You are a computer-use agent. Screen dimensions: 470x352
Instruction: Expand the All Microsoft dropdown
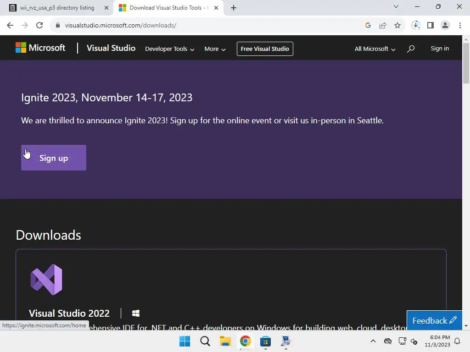point(375,49)
